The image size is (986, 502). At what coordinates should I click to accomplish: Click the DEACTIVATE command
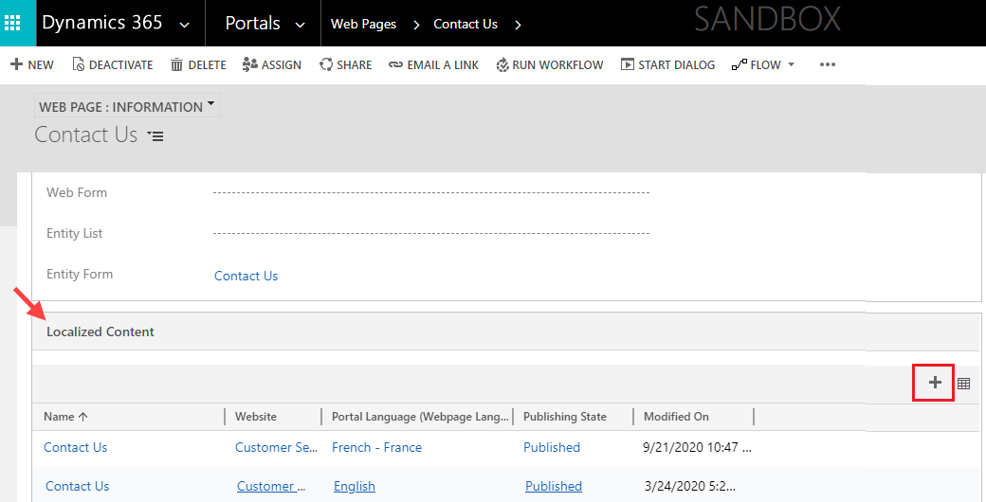[x=113, y=64]
